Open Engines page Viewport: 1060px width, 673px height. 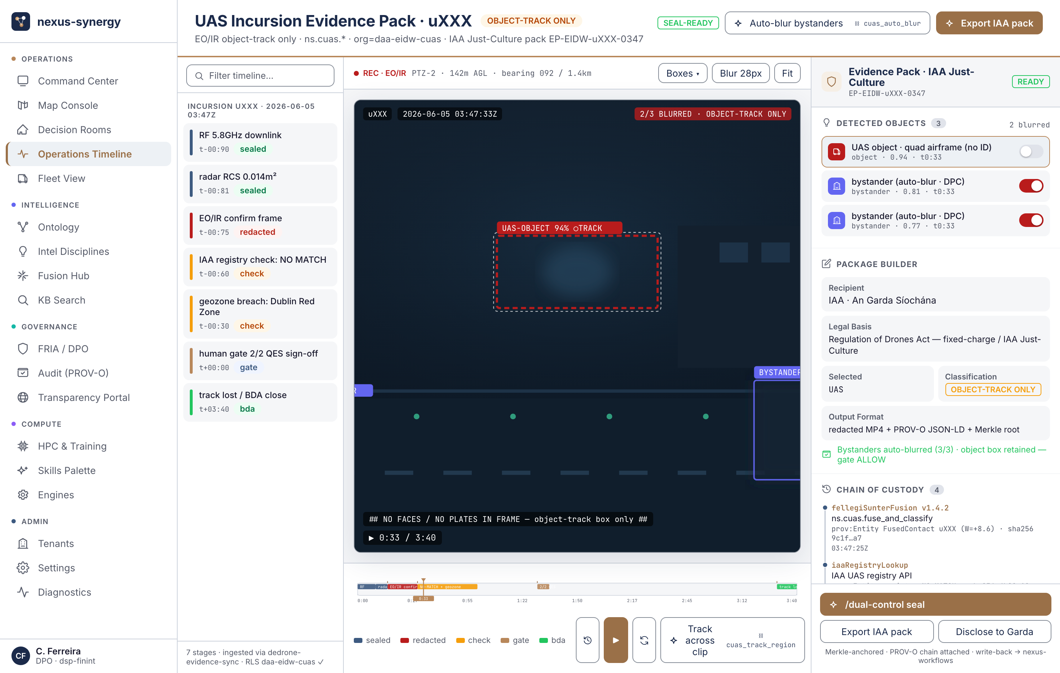pyautogui.click(x=88, y=495)
